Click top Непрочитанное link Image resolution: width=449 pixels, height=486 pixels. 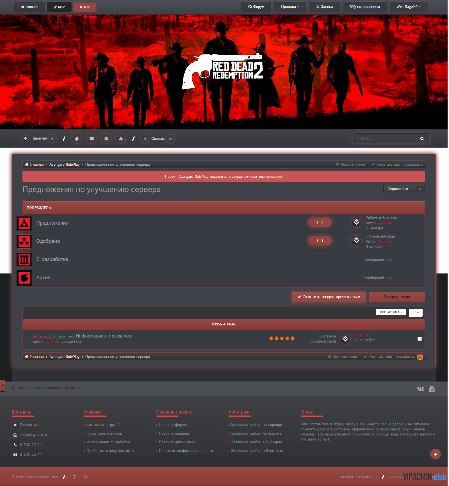[350, 165]
